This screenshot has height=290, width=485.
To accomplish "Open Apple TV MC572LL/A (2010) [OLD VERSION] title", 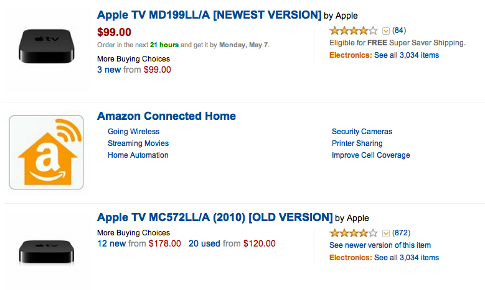I will pos(215,217).
